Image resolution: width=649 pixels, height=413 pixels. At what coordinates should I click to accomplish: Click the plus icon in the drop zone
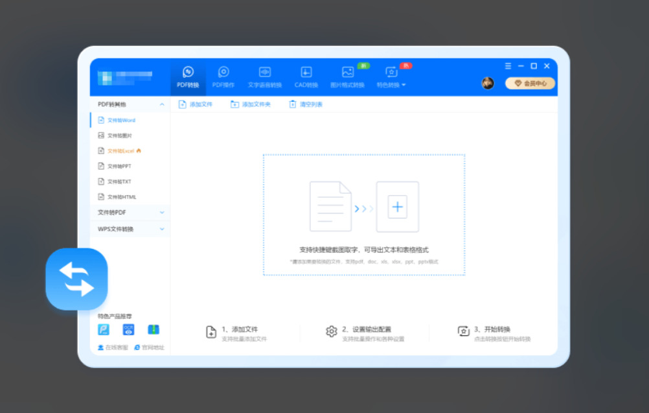point(397,207)
